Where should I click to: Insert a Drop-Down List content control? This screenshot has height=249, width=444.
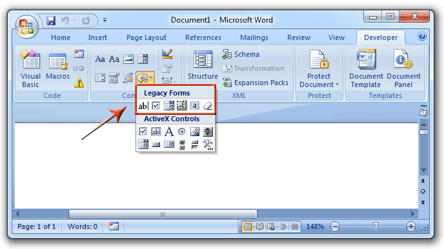pos(100,78)
